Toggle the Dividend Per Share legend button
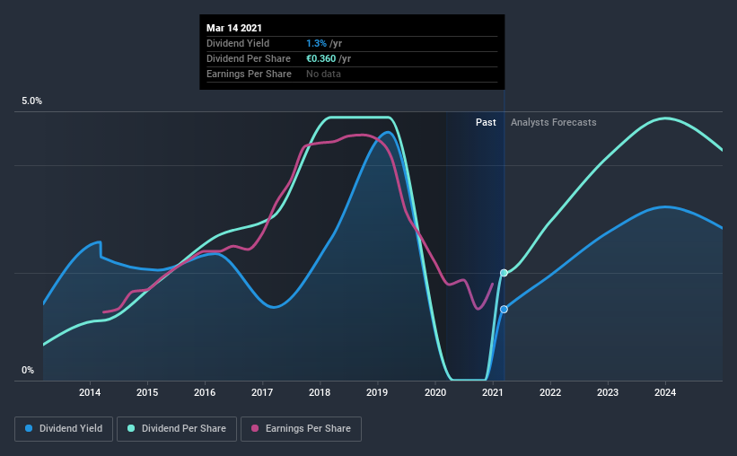Image resolution: width=737 pixels, height=456 pixels. [177, 429]
